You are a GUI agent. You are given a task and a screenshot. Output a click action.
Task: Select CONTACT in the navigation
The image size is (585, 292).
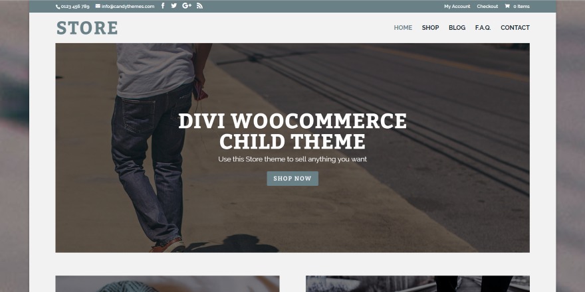point(515,28)
